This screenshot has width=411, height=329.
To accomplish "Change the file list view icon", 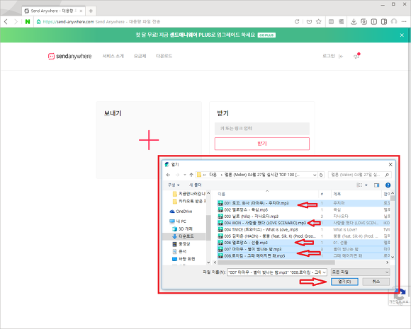I will [x=359, y=185].
